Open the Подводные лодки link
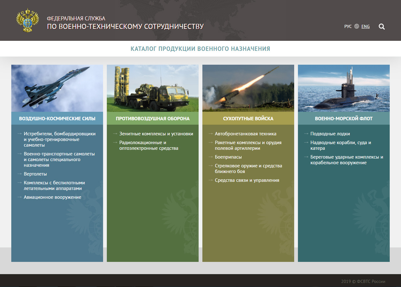The height and width of the screenshot is (287, 401). (330, 134)
